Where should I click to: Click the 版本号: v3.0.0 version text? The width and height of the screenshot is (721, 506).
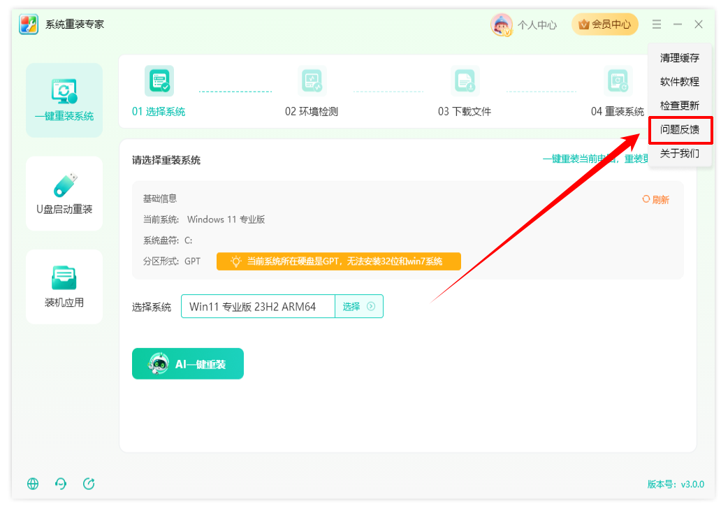676,484
